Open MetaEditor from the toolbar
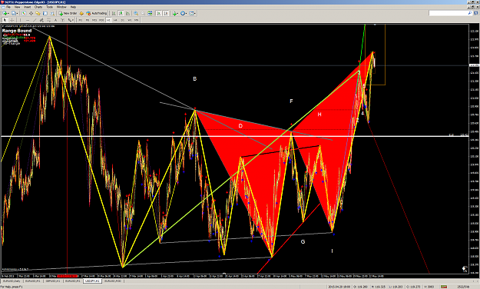 click(x=81, y=13)
